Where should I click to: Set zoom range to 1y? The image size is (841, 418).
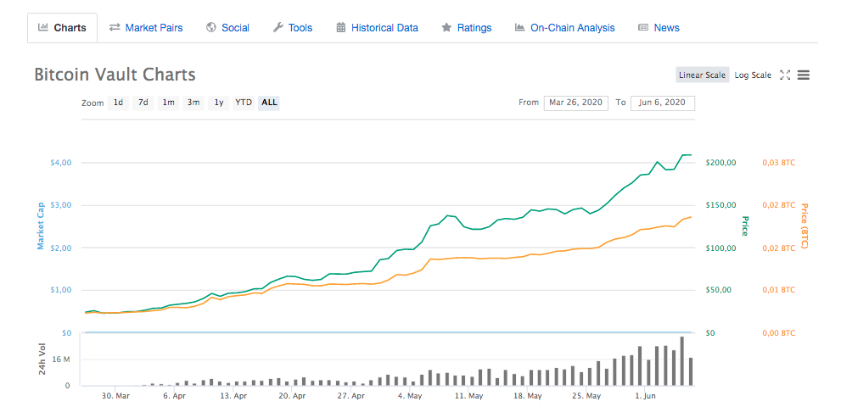pos(218,103)
